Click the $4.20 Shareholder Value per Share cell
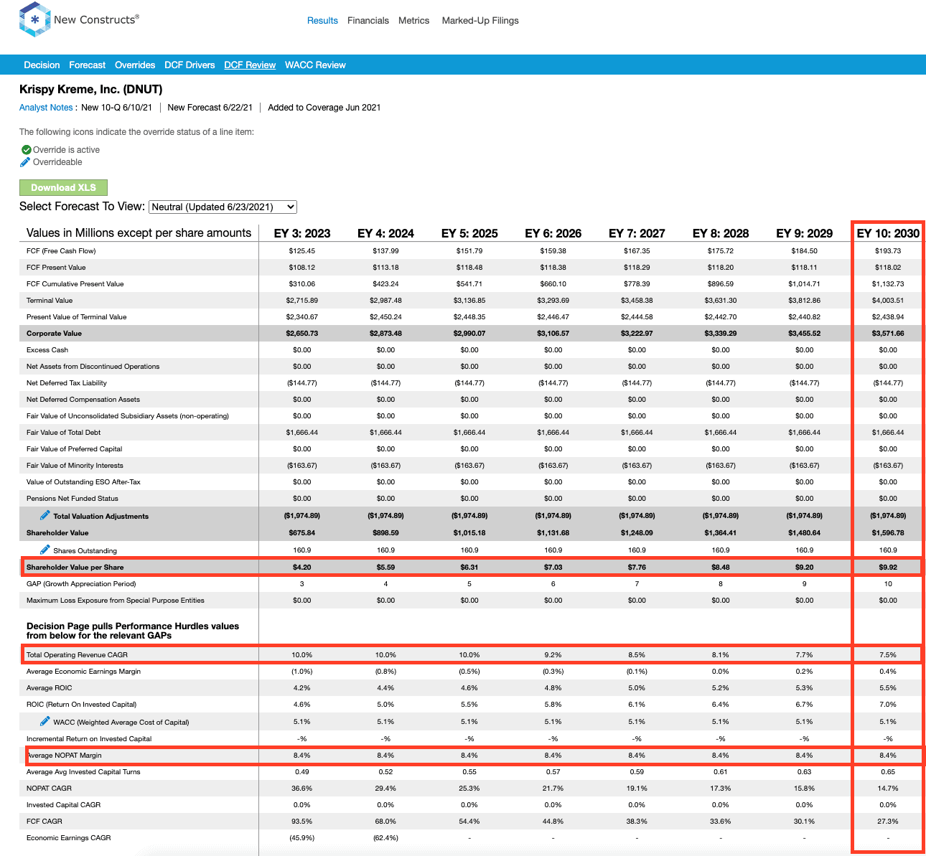This screenshot has height=856, width=926. (302, 568)
